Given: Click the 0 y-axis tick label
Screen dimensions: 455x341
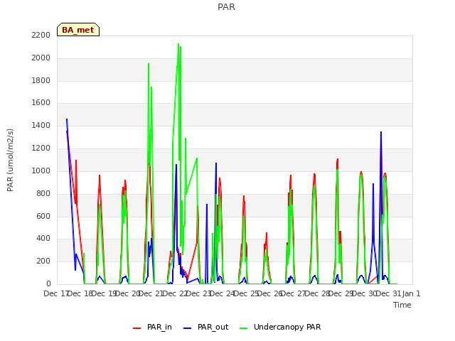Looking at the screenshot, I should (x=48, y=283).
